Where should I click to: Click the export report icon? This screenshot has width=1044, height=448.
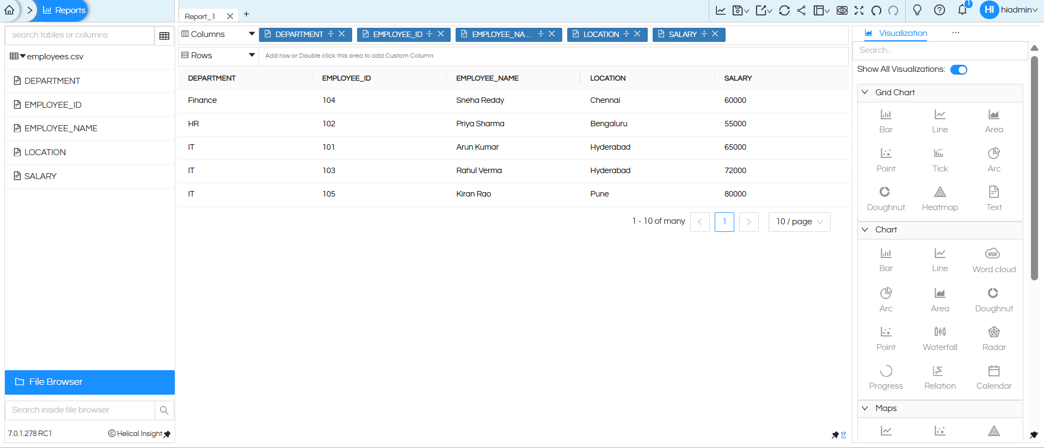click(764, 10)
